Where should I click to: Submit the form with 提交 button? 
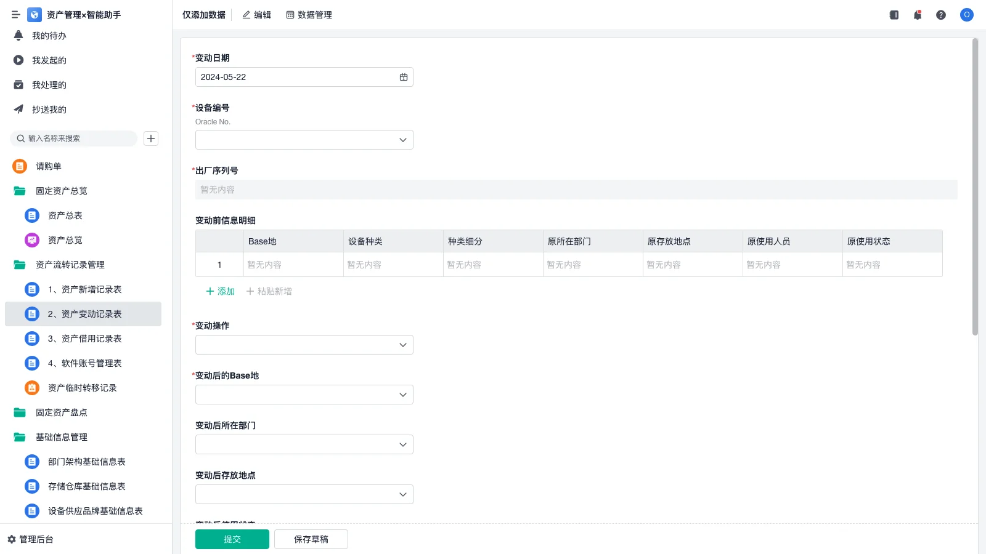[x=232, y=539]
